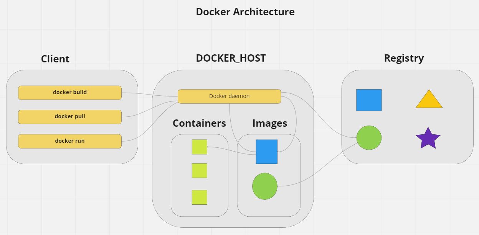Viewport: 479px width, 235px height.
Task: Select the top square in Containers
Action: (x=199, y=147)
